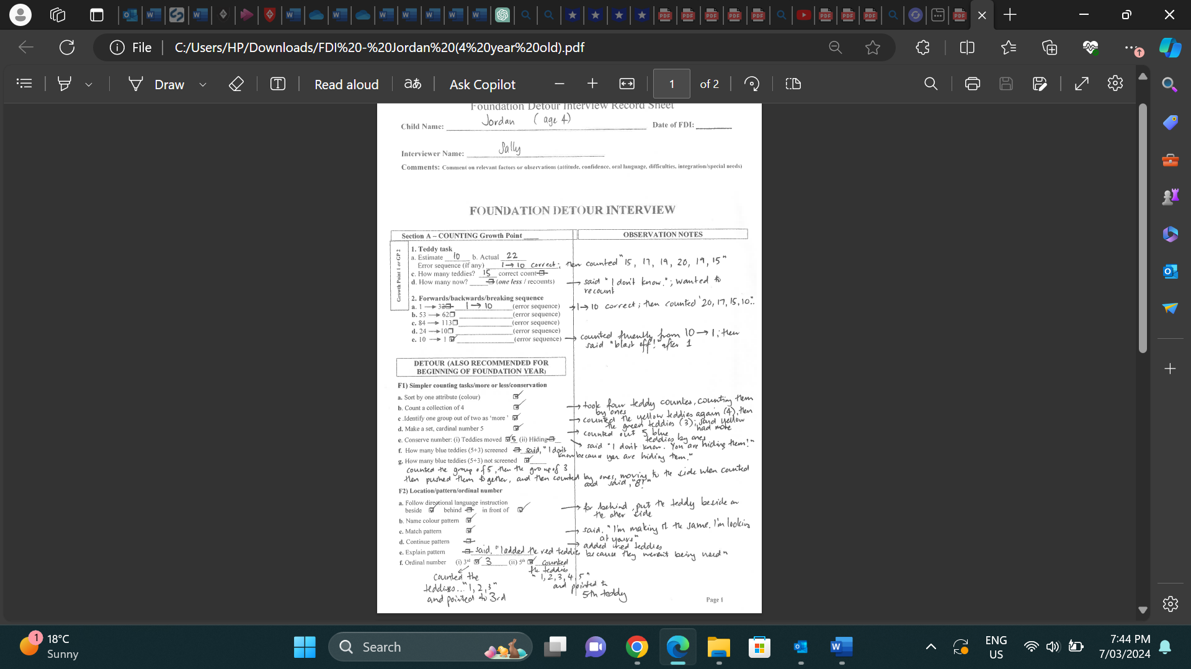Enter full screen PDF view
The image size is (1191, 669).
click(x=1082, y=84)
